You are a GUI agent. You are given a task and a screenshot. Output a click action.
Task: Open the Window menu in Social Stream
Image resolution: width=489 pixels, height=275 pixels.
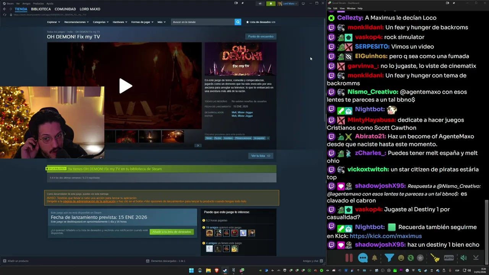[x=351, y=8]
